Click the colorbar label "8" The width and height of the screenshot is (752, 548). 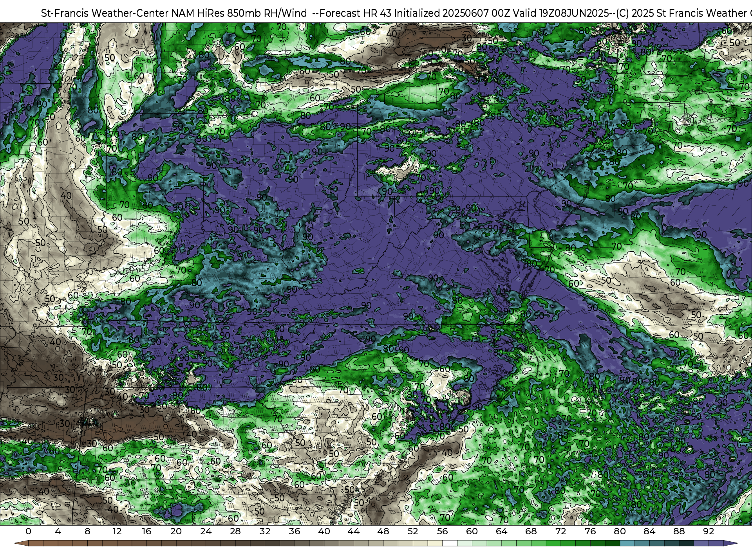[x=87, y=532]
